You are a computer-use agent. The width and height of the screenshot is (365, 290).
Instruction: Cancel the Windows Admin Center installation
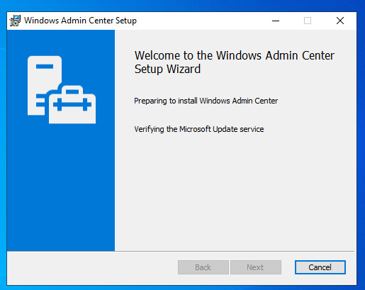click(x=320, y=267)
